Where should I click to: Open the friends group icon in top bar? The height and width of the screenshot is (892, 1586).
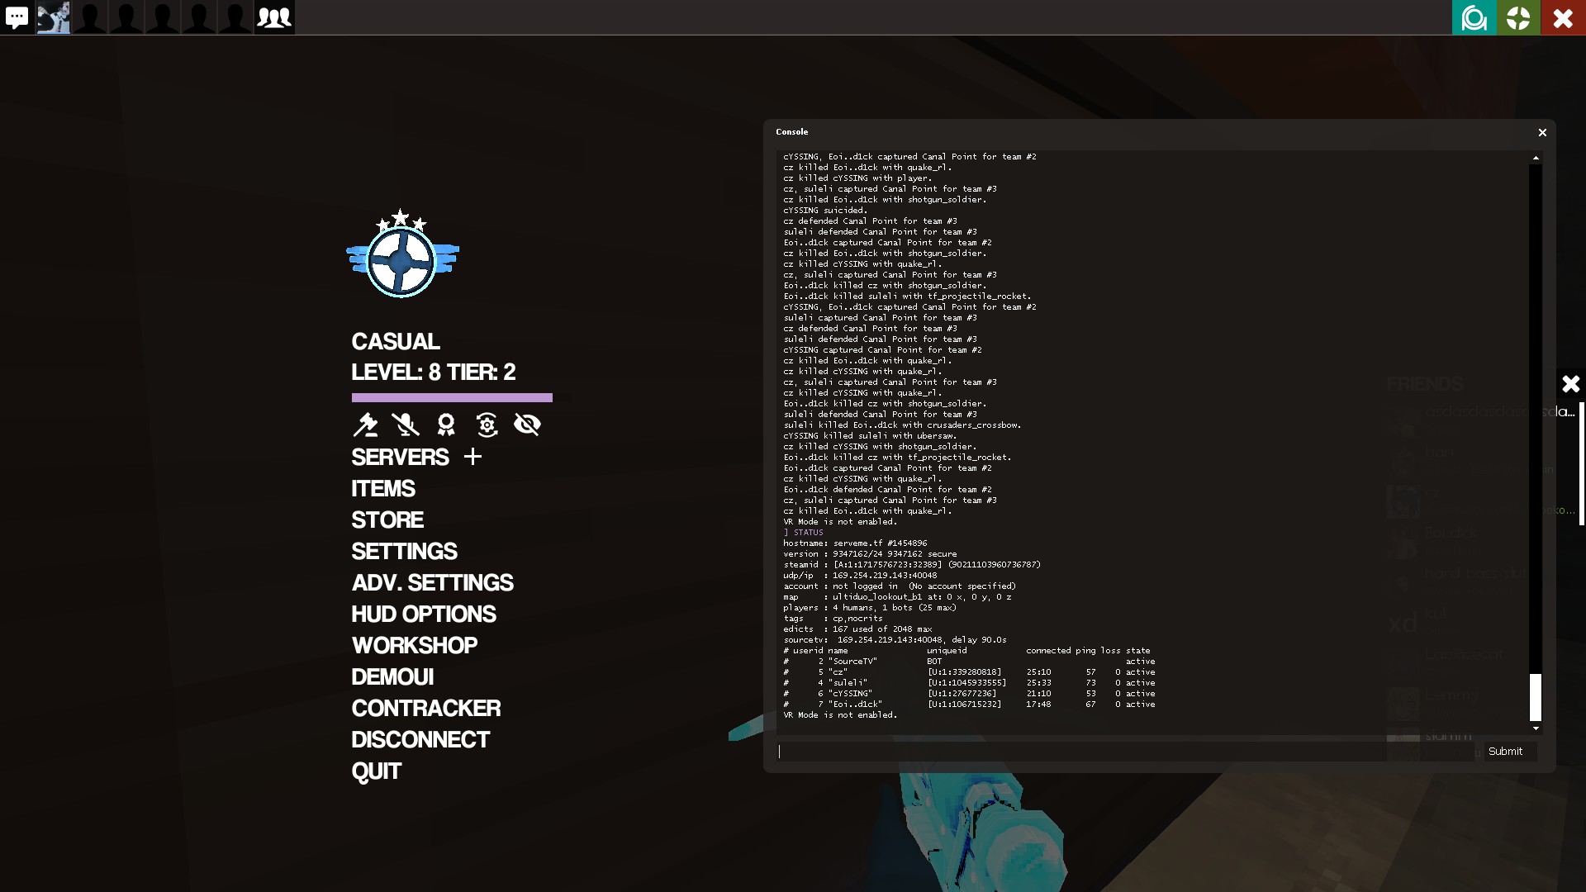274,17
